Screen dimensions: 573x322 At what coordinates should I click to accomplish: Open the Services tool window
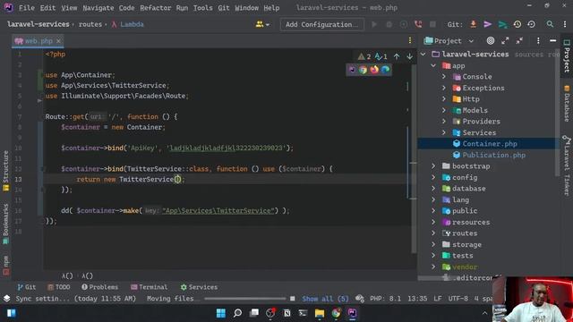point(199,287)
